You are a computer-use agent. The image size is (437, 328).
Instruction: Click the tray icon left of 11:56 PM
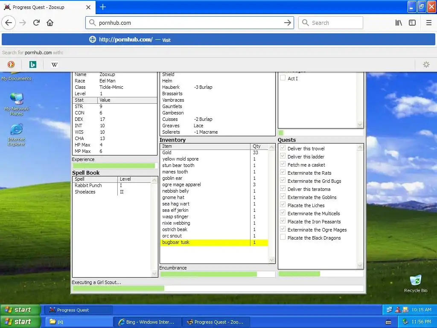pos(405,322)
